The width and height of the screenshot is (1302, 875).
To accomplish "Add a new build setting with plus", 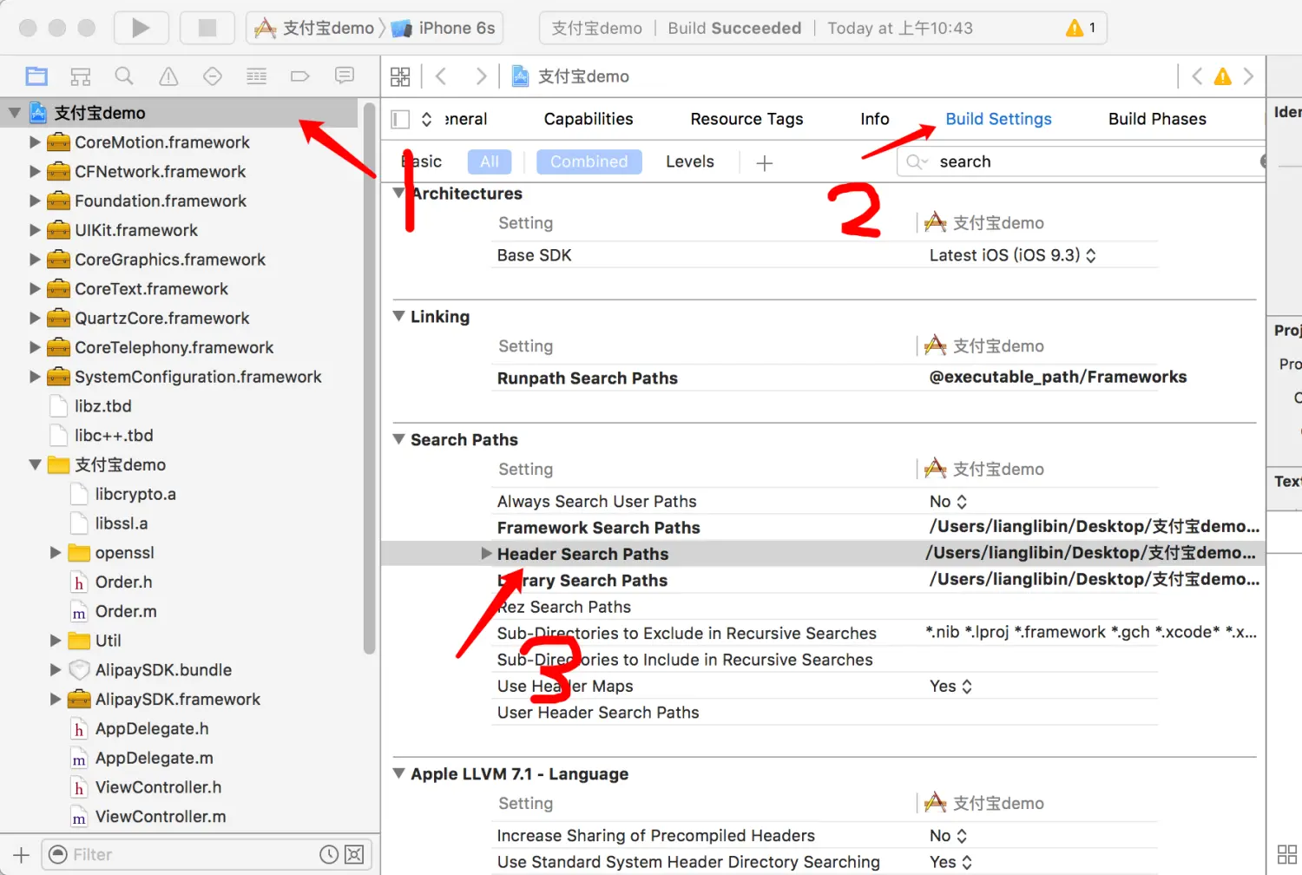I will 765,163.
